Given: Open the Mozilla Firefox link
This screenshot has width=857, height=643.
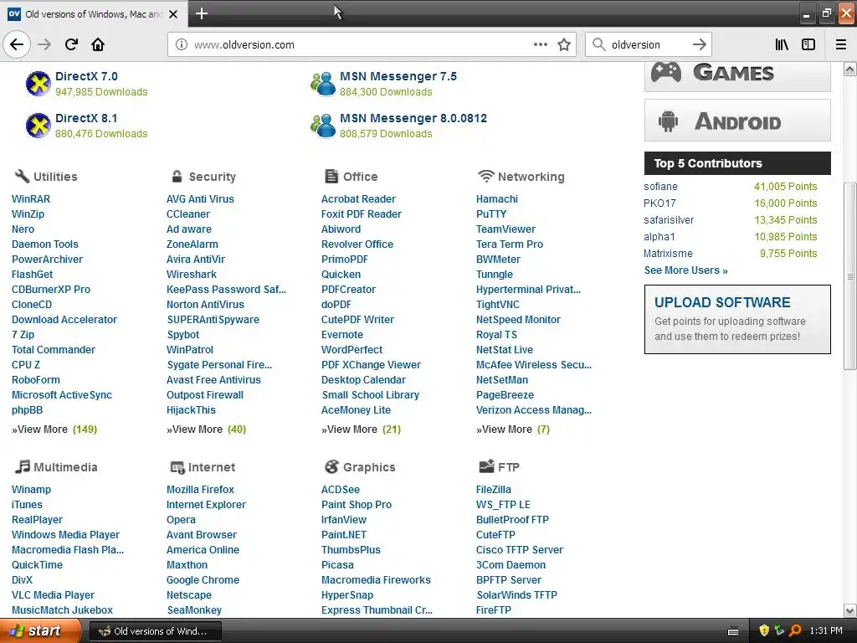Looking at the screenshot, I should pos(200,489).
